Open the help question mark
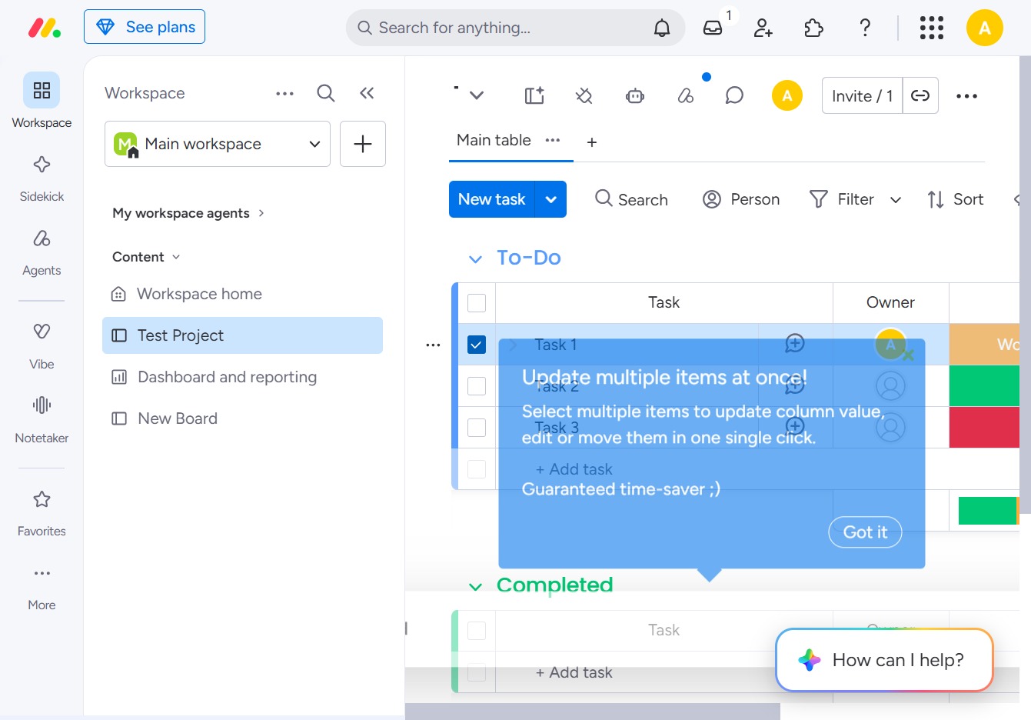Viewport: 1031px width, 720px height. [865, 28]
